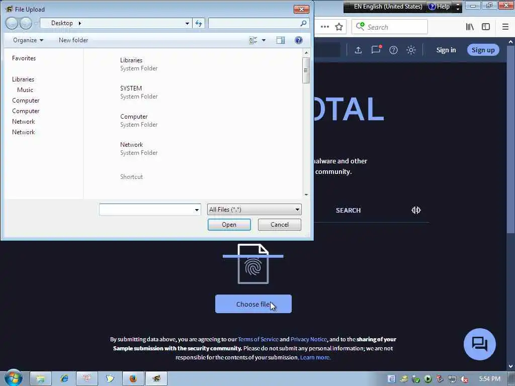Click the muted volume tray icon
This screenshot has width=515, height=386.
[x=464, y=379]
